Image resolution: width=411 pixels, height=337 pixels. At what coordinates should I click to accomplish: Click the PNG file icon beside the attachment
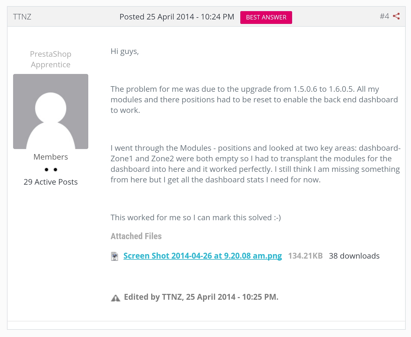pos(114,256)
